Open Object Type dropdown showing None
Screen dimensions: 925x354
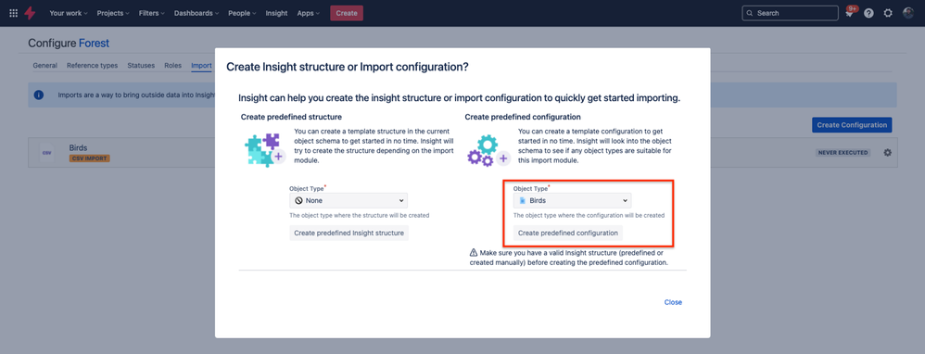348,200
